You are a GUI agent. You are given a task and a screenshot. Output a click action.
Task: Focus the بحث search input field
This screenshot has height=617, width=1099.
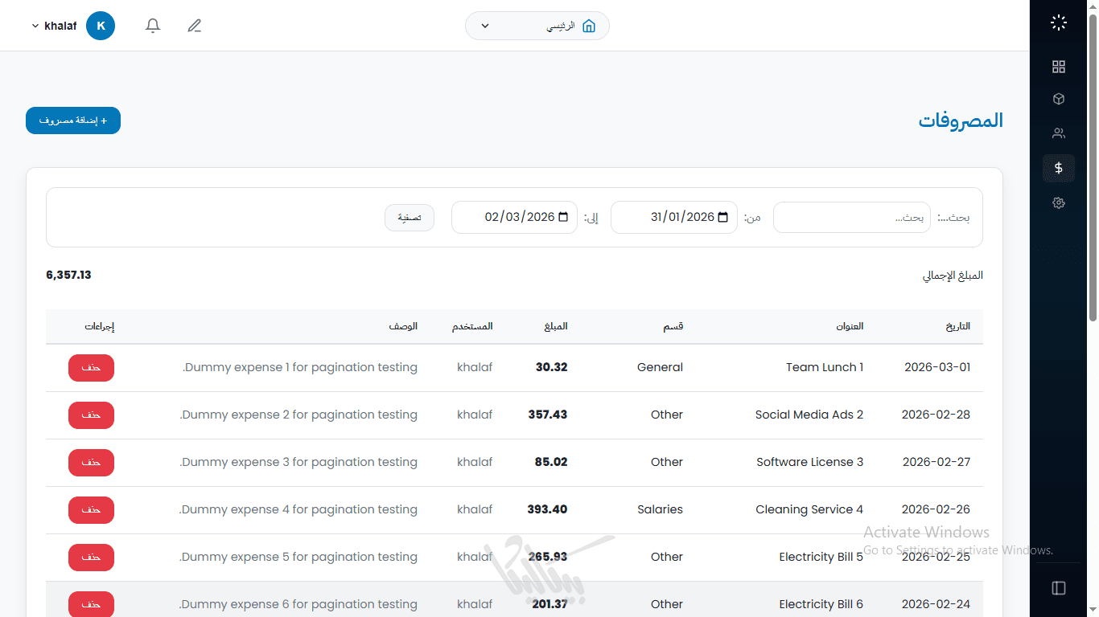coord(851,217)
